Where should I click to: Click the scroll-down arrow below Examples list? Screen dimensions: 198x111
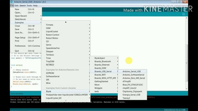pyautogui.click(x=66, y=101)
